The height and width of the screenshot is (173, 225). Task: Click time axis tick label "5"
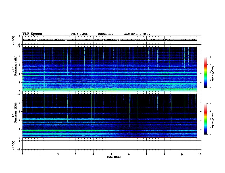tap(111, 154)
